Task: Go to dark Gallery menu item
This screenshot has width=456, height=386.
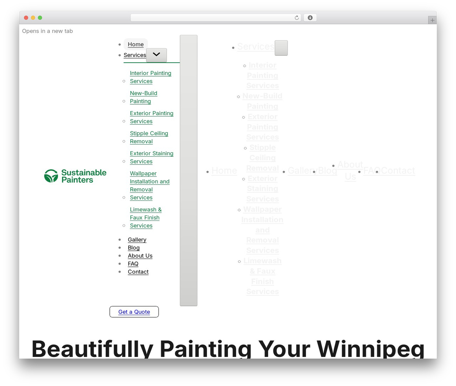Action: pos(137,240)
